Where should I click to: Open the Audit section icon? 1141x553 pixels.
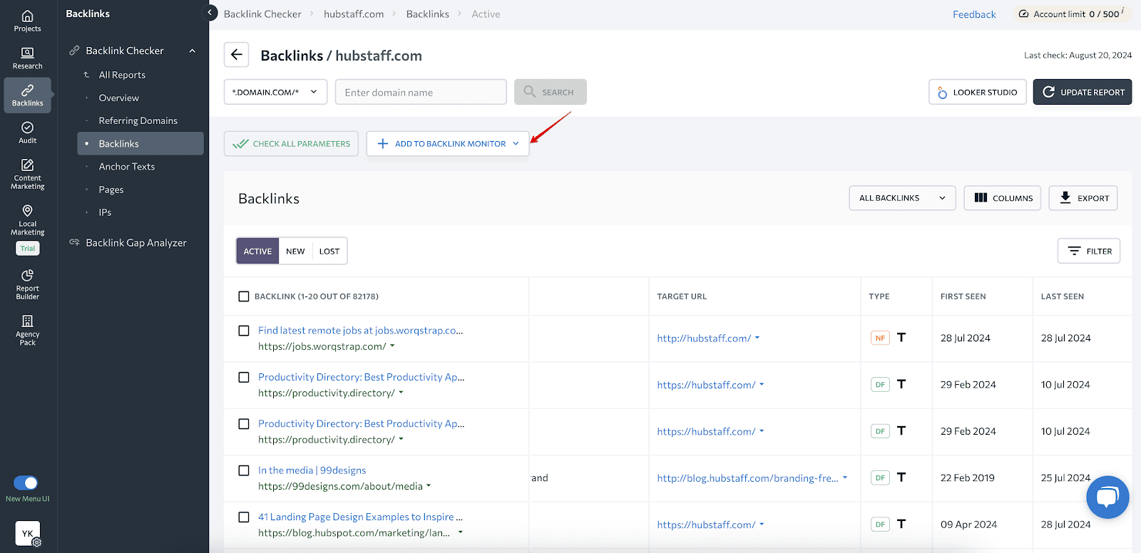[27, 133]
